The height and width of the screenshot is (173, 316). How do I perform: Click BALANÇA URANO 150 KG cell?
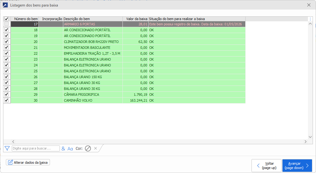93,77
